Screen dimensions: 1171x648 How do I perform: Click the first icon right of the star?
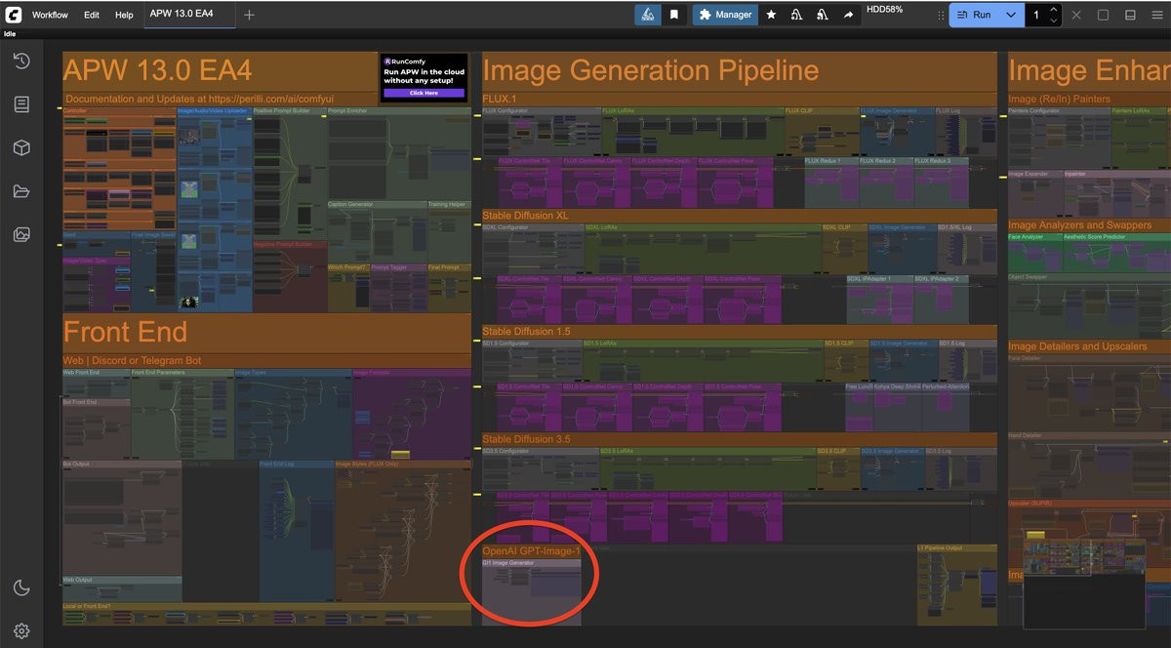pyautogui.click(x=796, y=15)
